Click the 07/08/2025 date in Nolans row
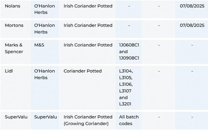The height and width of the screenshot is (130, 208). (x=192, y=6)
